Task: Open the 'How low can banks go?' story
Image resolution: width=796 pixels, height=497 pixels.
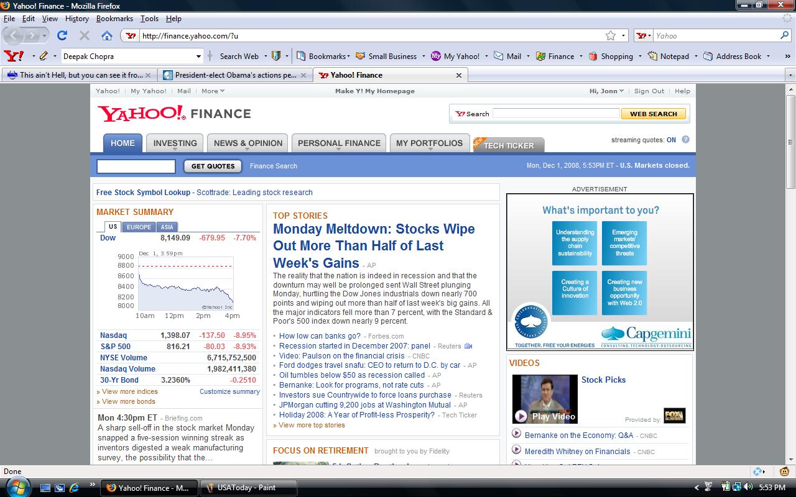Action: click(320, 336)
